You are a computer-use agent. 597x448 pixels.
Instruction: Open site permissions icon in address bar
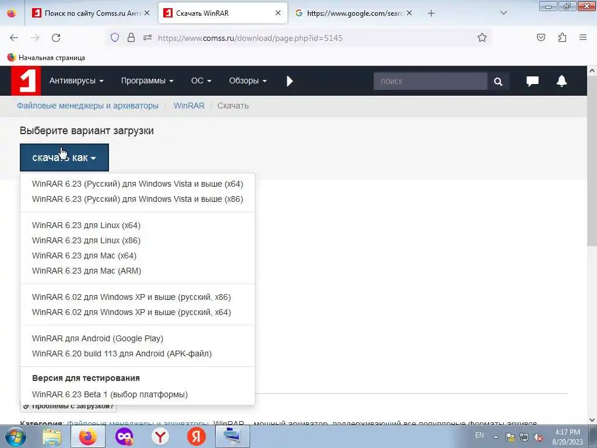(148, 37)
